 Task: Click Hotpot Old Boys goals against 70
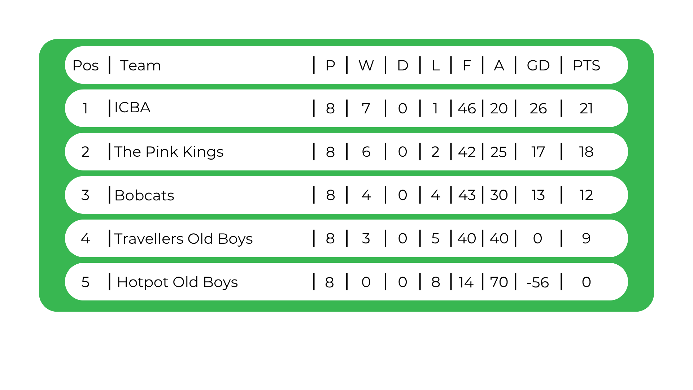pyautogui.click(x=499, y=282)
